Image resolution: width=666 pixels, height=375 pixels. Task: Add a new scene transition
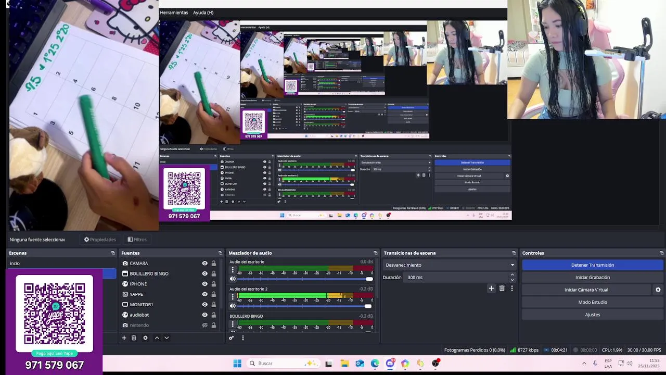coord(491,288)
